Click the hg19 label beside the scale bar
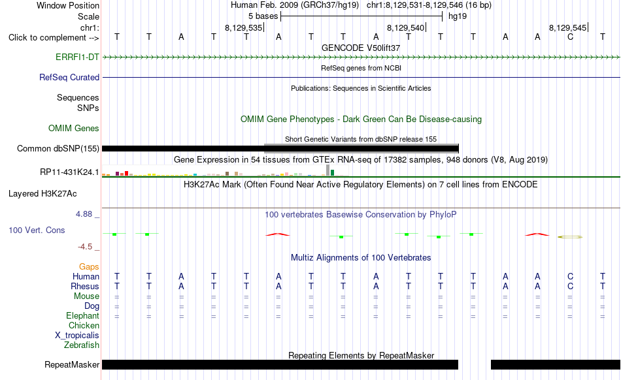621x380 pixels. 458,16
